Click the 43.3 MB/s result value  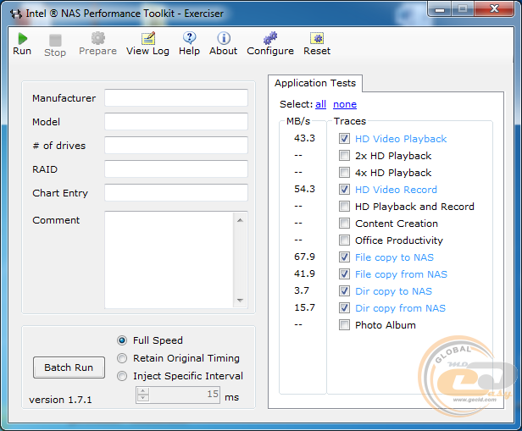coord(304,138)
